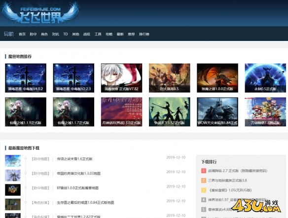Click the 角色扮演 tag beside 生存图之最后的城堡
This screenshot has height=218, width=288.
tap(40, 202)
